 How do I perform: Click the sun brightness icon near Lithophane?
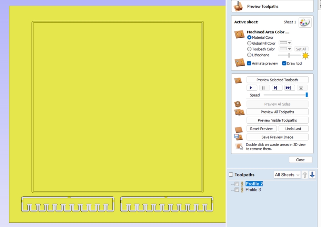(305, 55)
